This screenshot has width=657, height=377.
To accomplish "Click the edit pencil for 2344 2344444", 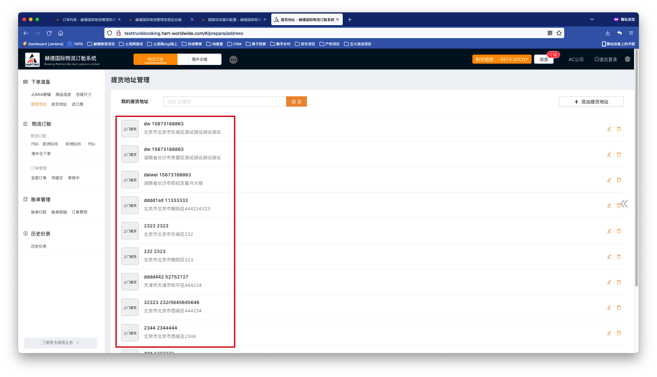I will point(609,333).
